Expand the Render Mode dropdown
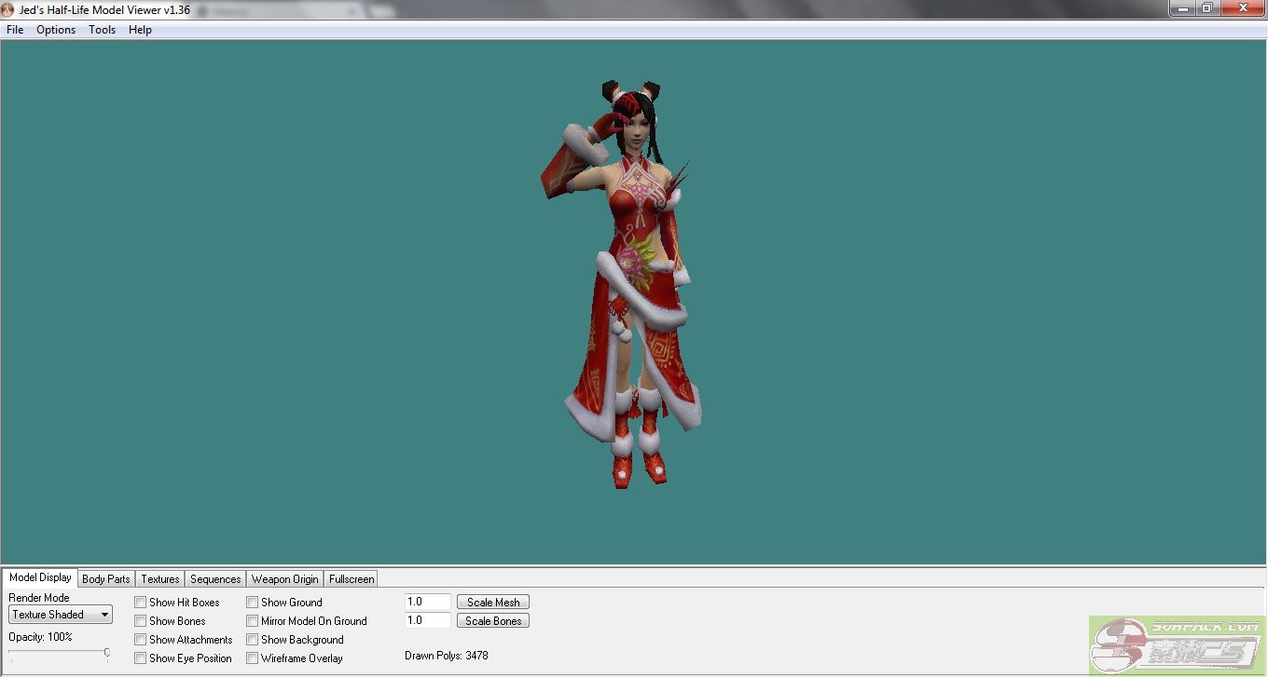The width and height of the screenshot is (1268, 678). [61, 615]
